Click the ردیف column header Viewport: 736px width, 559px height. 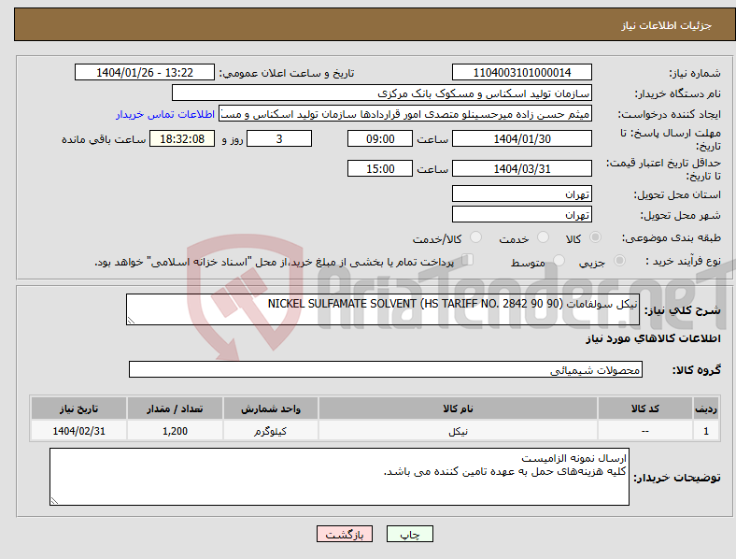tap(706, 408)
